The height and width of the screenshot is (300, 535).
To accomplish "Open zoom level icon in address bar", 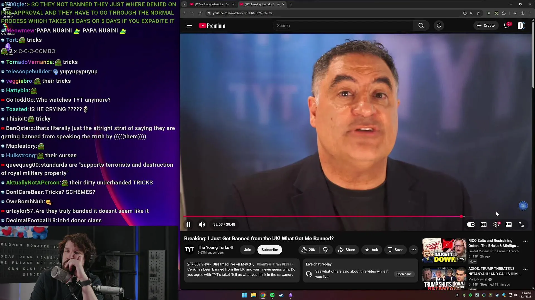I will point(471,13).
